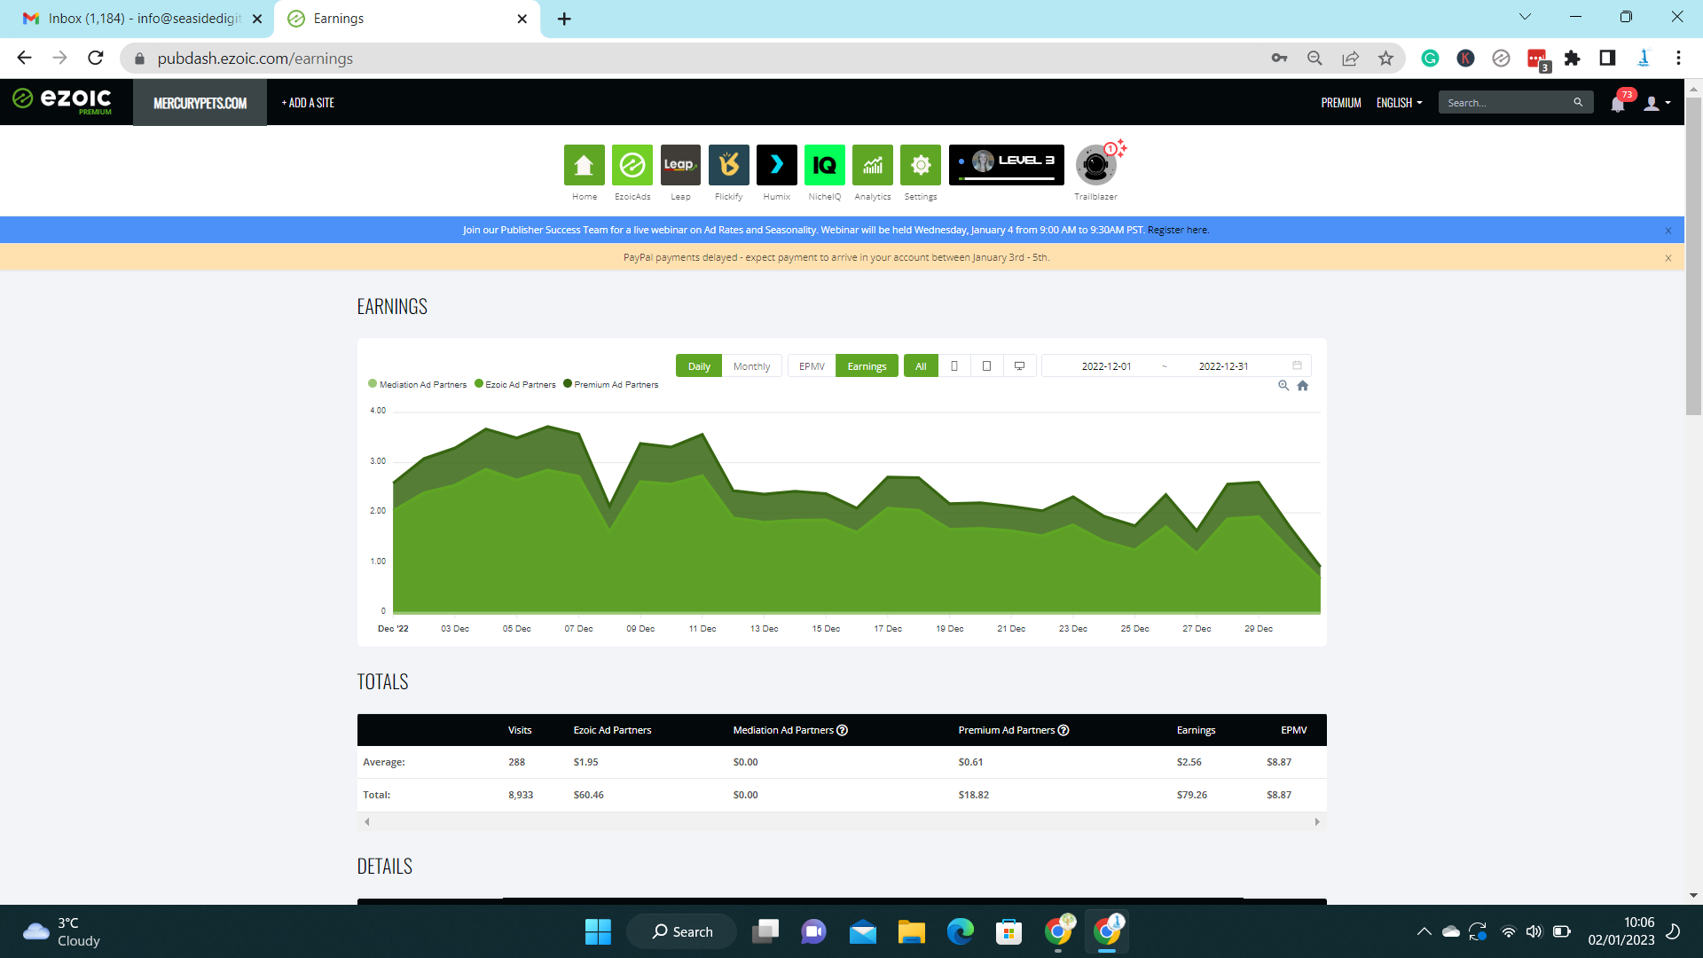Toggle Premium Ad Partners legend series

611,384
